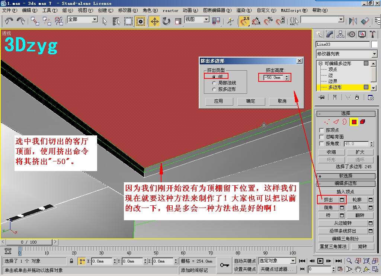
Task: Open the 图表编辑器 menu
Action: click(217, 10)
